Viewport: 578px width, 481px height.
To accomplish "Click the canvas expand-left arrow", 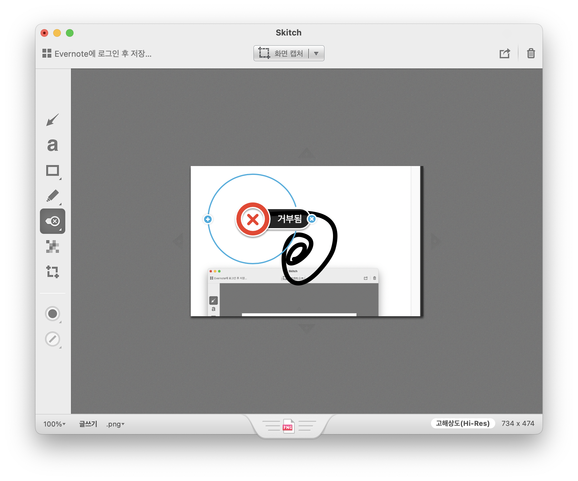I will coord(178,241).
